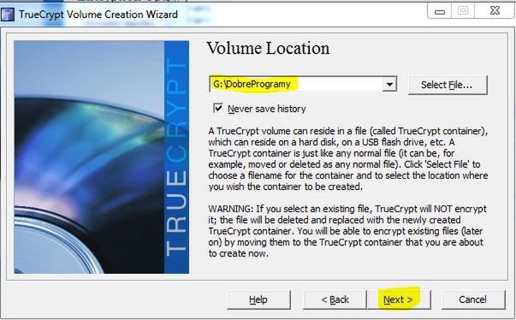Image resolution: width=516 pixels, height=320 pixels.
Task: Proceed with the Next > button
Action: click(x=399, y=299)
